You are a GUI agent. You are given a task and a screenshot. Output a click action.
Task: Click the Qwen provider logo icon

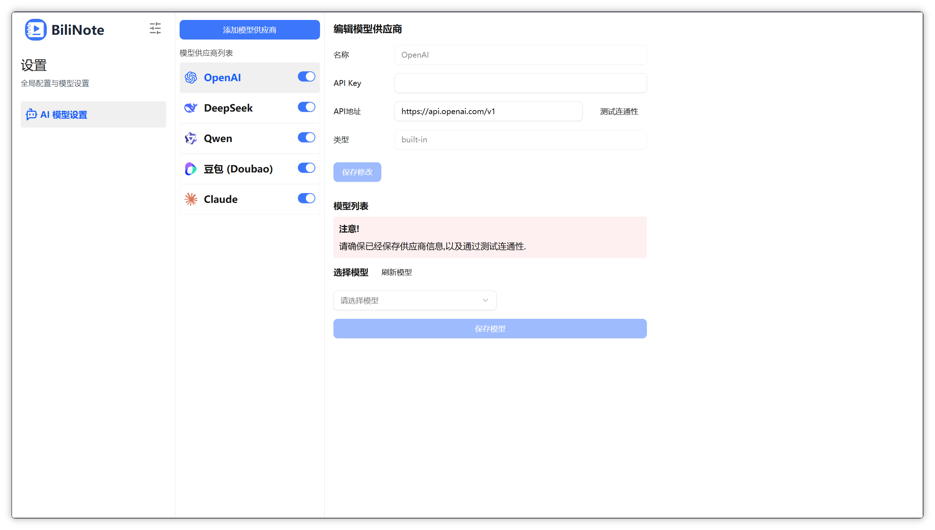(190, 138)
